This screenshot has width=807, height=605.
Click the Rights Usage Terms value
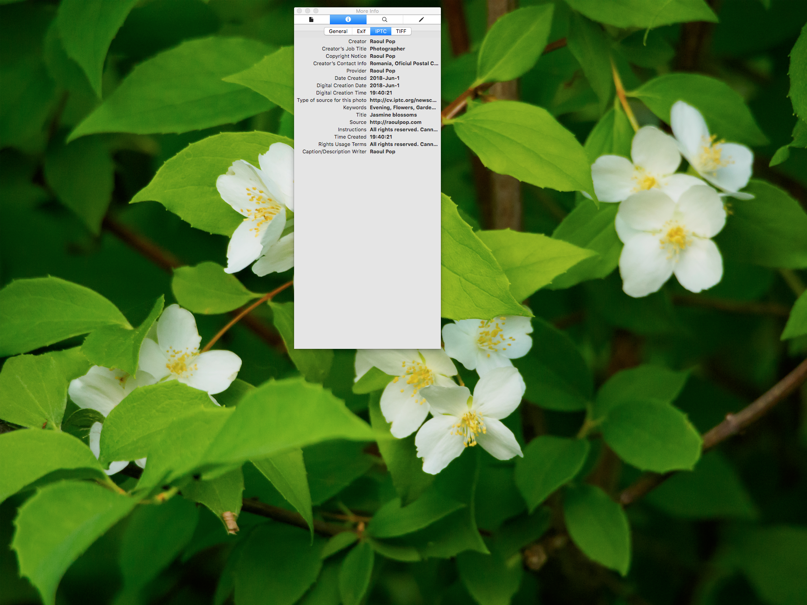pyautogui.click(x=403, y=144)
